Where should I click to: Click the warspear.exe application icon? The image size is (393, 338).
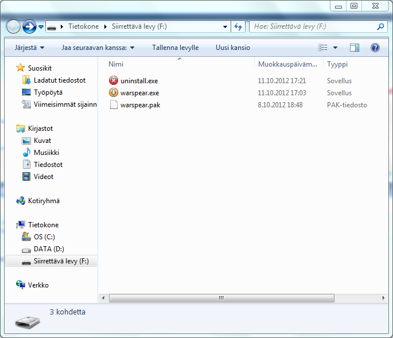point(114,93)
